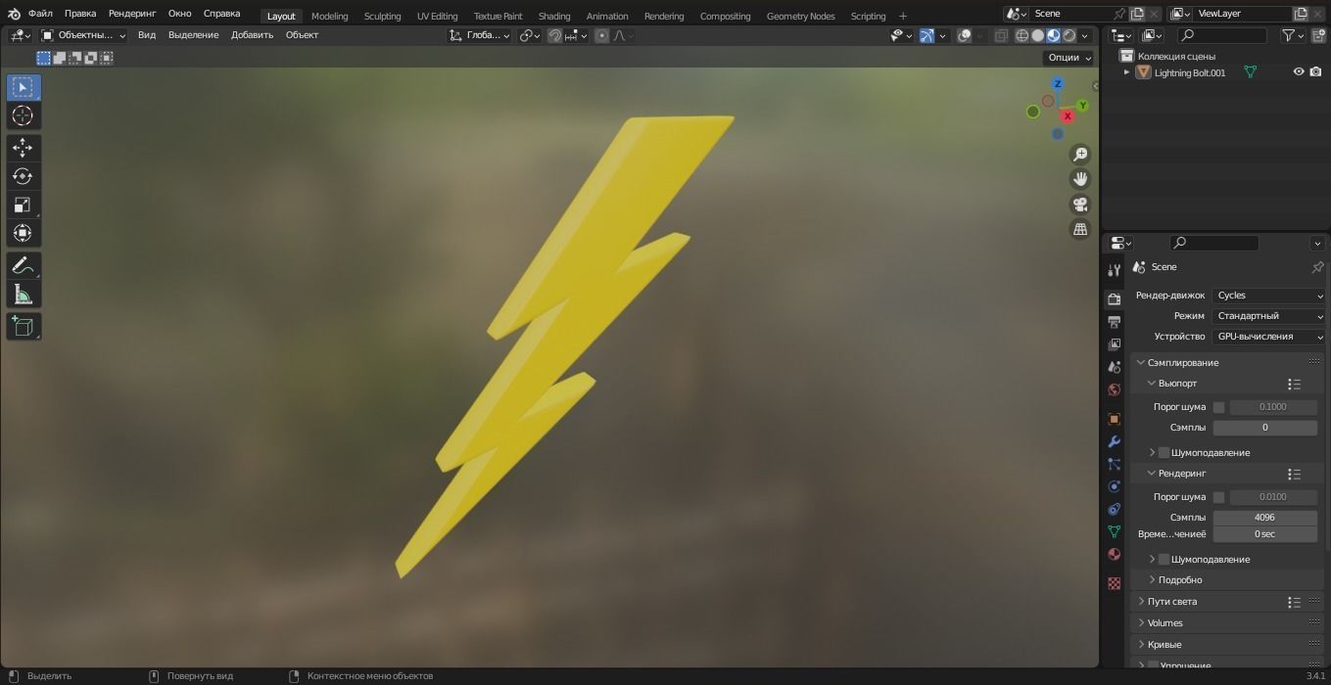The height and width of the screenshot is (685, 1331).
Task: Open the World properties tab
Action: tap(1114, 389)
